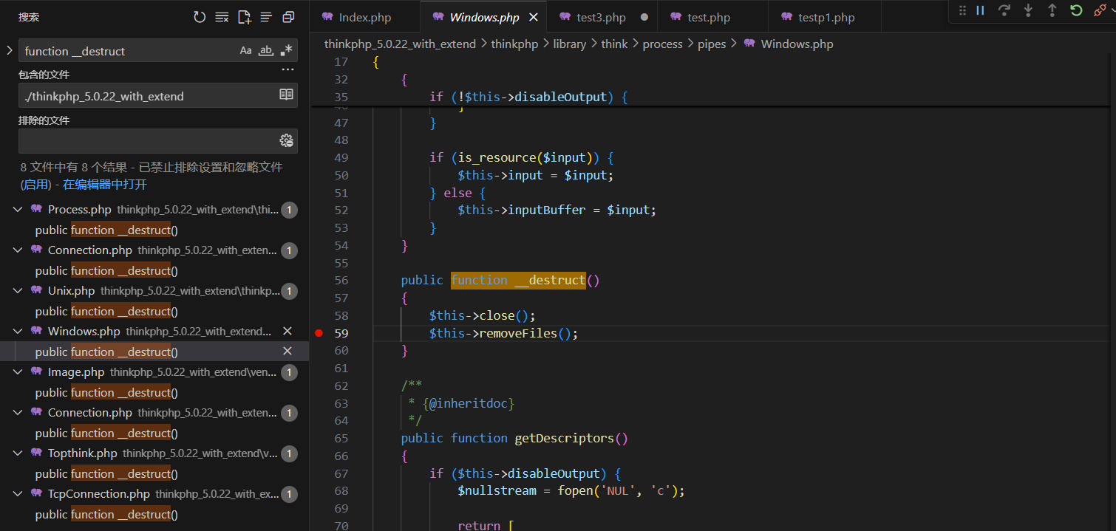Screen dimensions: 1116x531
Task: Expand the replace field chevron
Action: pyautogui.click(x=9, y=50)
